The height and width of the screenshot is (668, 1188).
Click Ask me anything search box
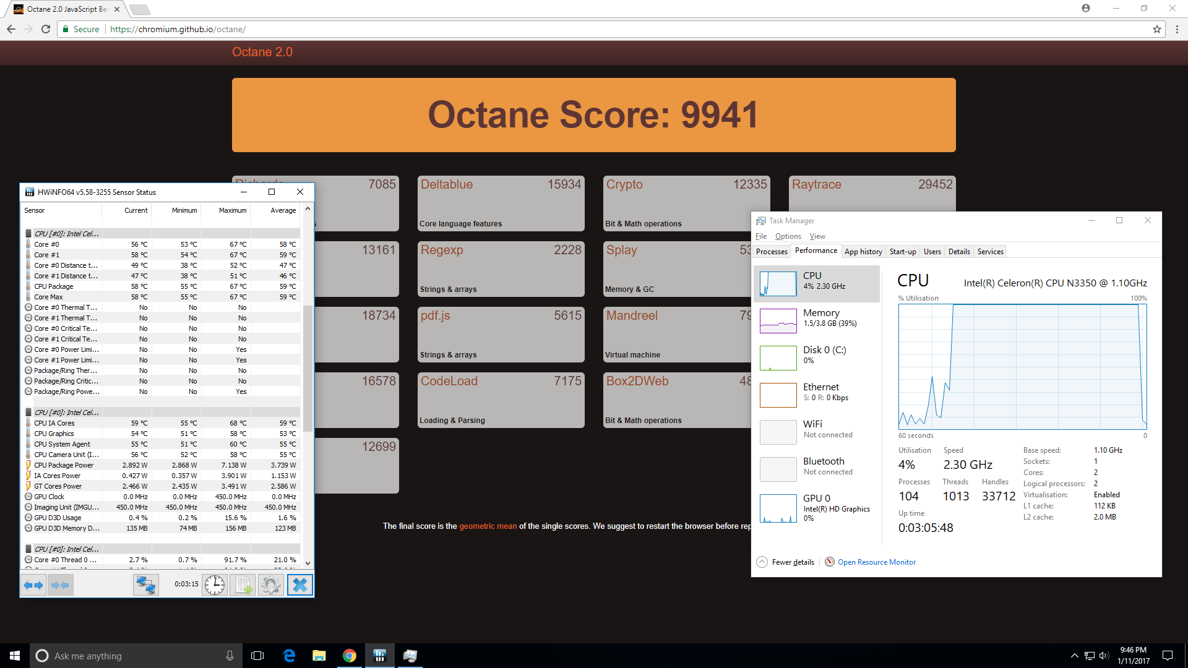tap(136, 656)
